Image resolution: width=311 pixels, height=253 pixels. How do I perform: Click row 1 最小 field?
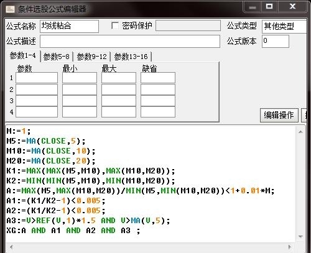(80, 78)
